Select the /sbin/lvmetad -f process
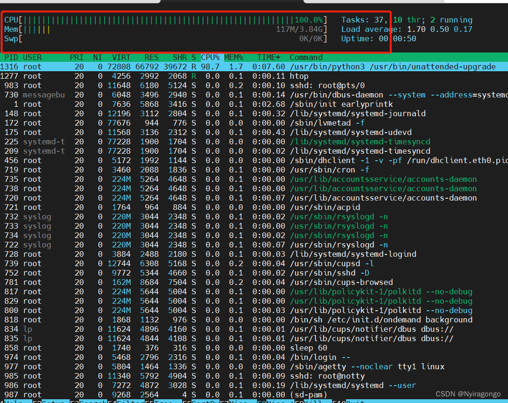Image resolution: width=508 pixels, height=403 pixels. [x=254, y=123]
